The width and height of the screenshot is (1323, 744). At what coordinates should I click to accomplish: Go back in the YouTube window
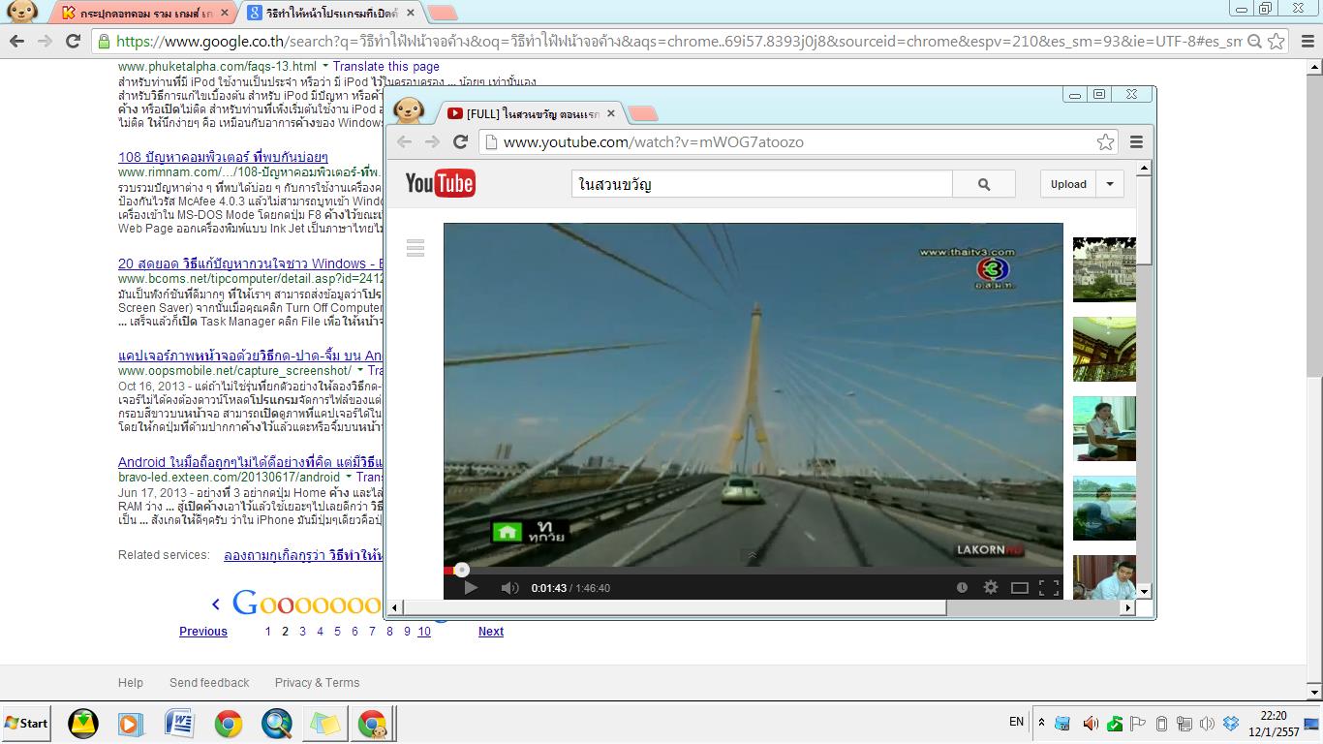pyautogui.click(x=405, y=141)
